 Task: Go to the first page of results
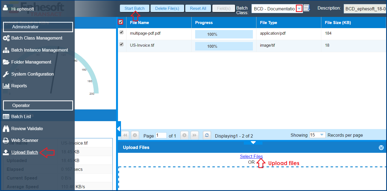pyautogui.click(x=125, y=135)
